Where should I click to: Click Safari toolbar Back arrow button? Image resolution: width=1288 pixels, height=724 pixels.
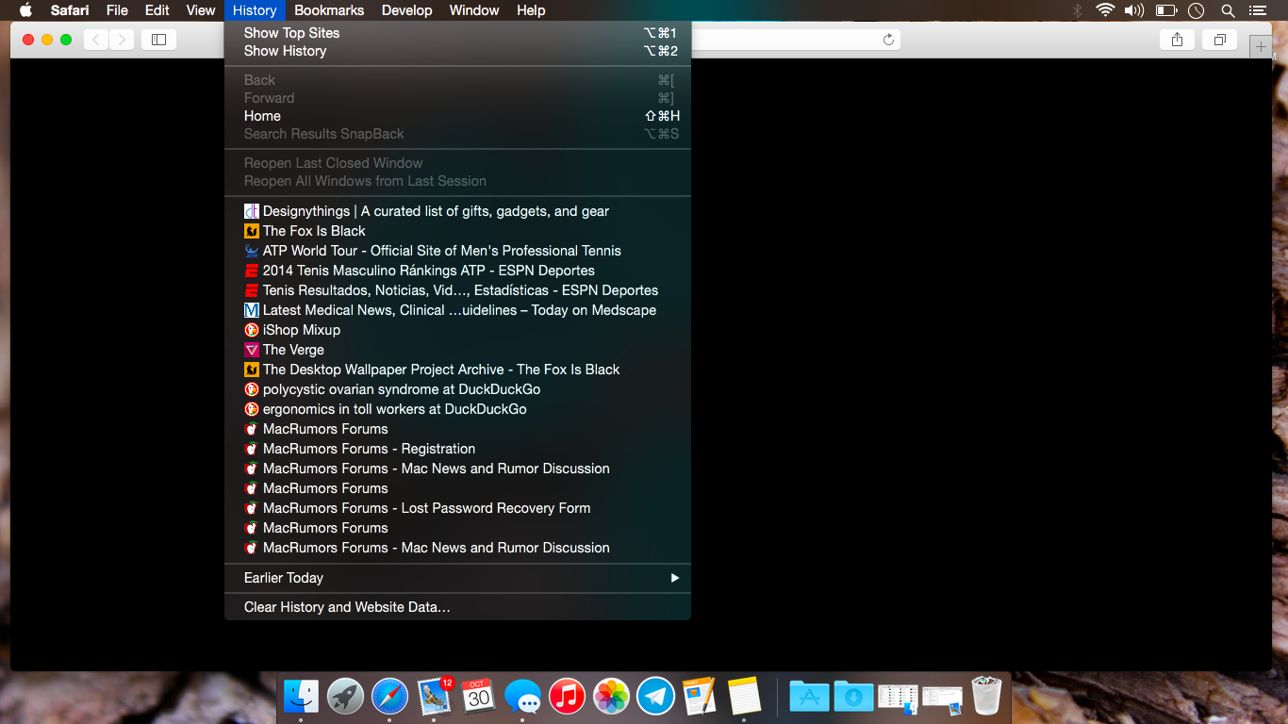[96, 40]
